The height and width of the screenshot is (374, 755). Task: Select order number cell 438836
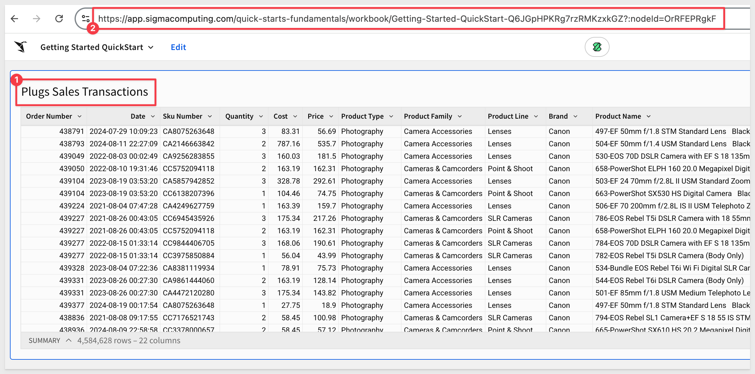click(x=72, y=318)
